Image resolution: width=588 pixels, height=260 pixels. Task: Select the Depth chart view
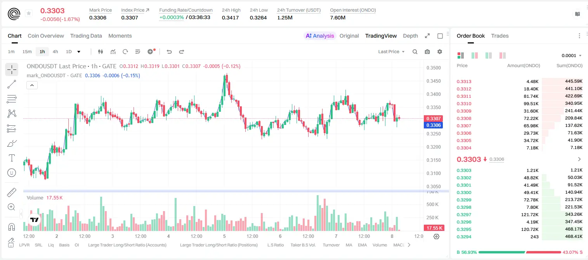[410, 36]
